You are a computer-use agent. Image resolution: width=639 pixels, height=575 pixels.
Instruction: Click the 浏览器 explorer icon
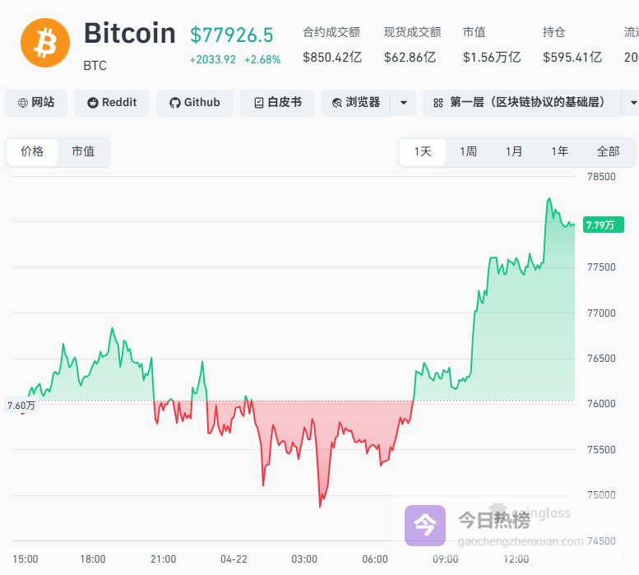[337, 103]
